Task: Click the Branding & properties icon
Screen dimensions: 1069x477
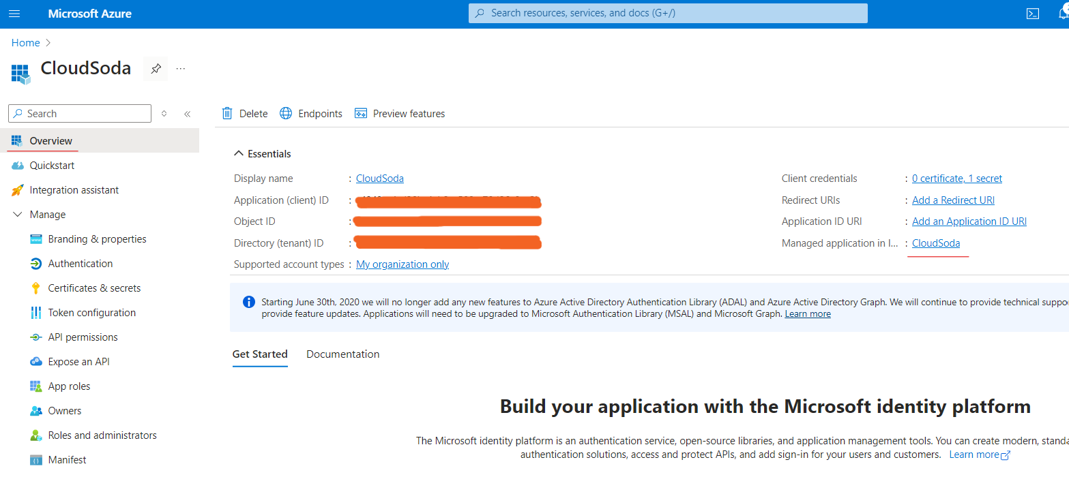Action: tap(36, 239)
